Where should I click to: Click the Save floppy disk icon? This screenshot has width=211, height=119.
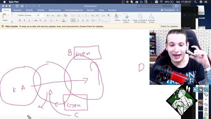point(22,6)
